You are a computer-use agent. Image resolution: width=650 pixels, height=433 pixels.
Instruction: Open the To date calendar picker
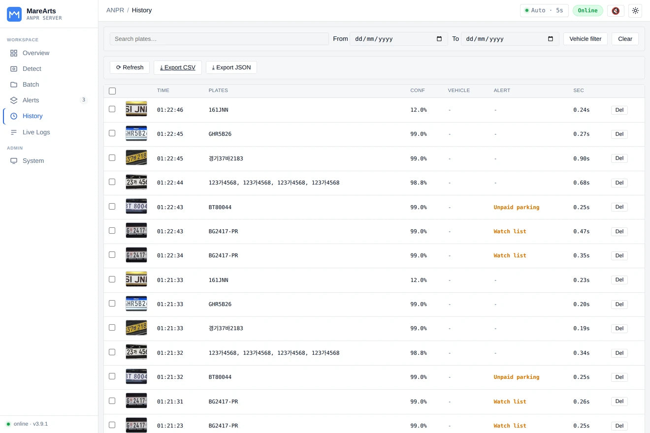[x=551, y=39]
